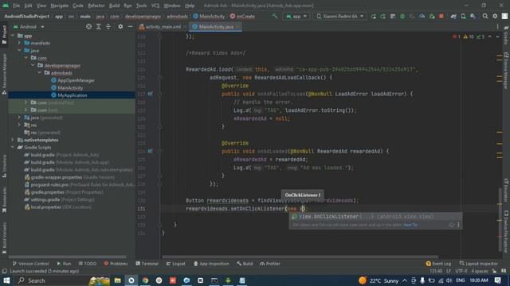
Task: Select AppOpenManager class in tree
Action: point(73,80)
